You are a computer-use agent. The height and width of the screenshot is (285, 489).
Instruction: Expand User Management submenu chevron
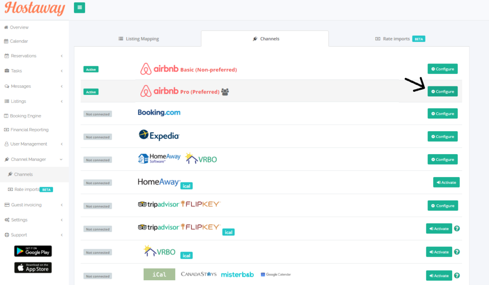62,144
